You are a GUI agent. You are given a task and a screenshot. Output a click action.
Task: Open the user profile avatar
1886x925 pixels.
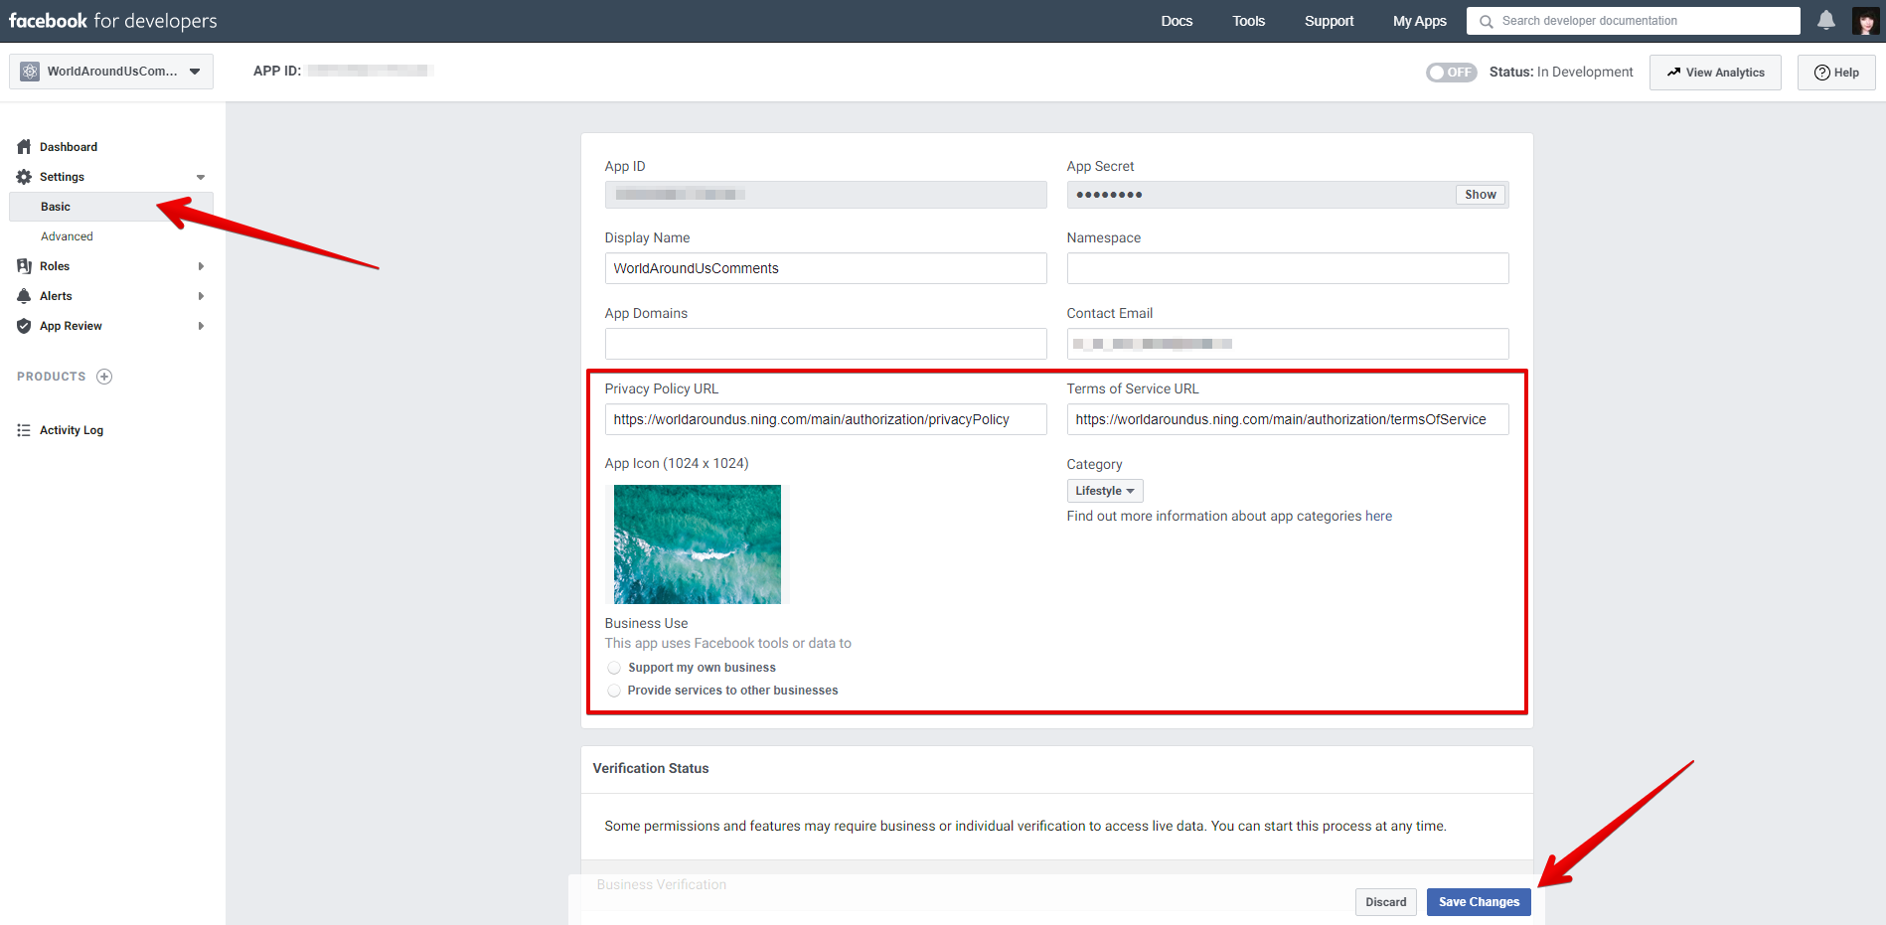point(1865,21)
